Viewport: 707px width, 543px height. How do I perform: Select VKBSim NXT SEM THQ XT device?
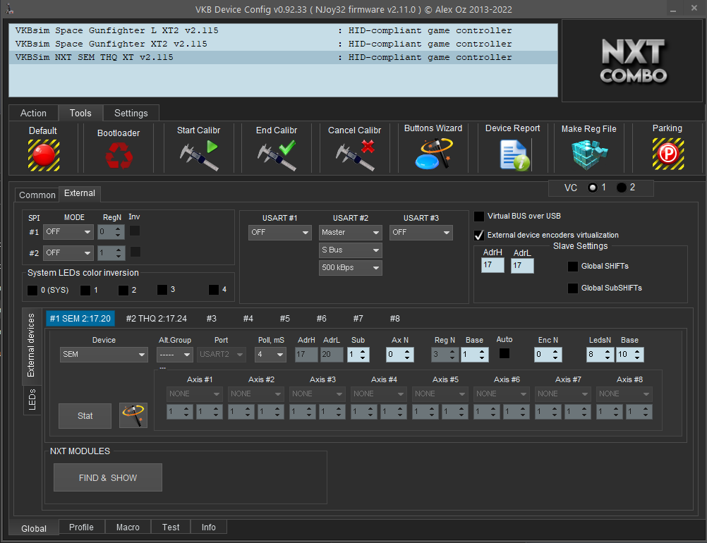pyautogui.click(x=283, y=58)
